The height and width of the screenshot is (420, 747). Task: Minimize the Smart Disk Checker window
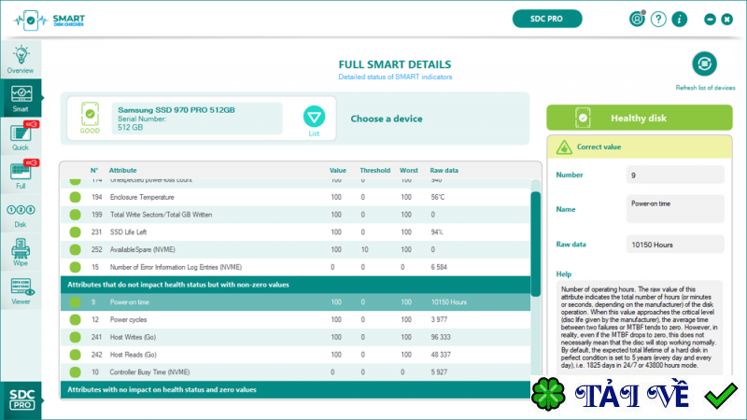710,19
